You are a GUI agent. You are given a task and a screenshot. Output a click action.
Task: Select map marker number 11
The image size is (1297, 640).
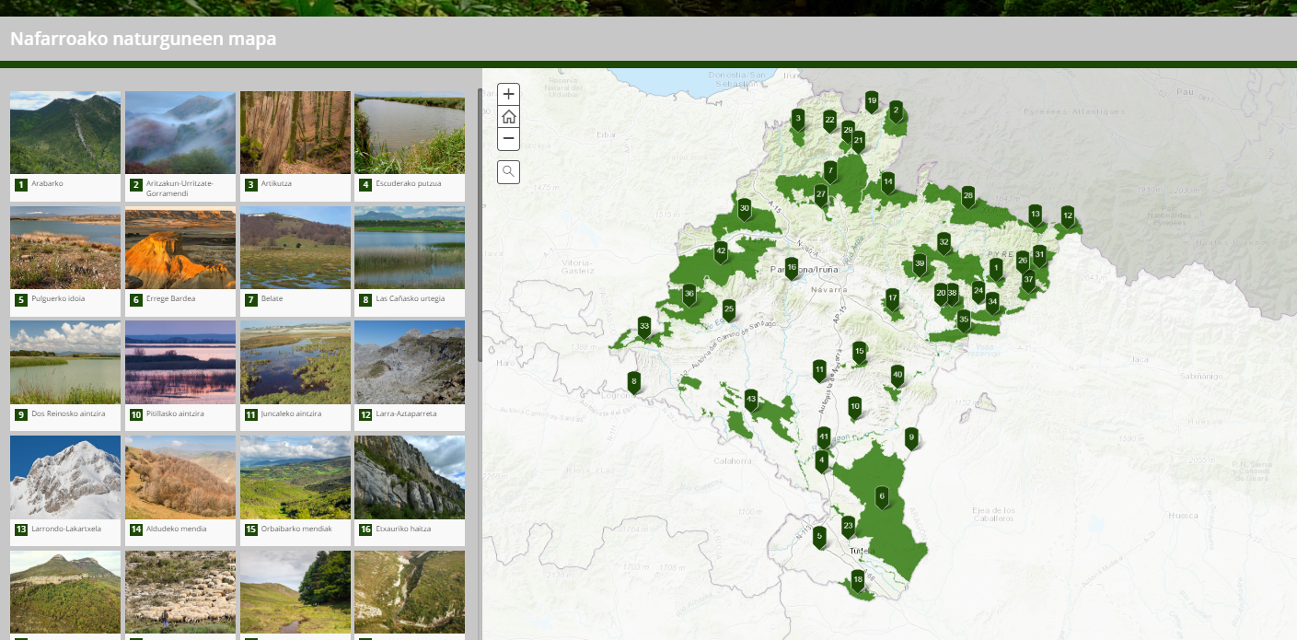click(x=819, y=370)
